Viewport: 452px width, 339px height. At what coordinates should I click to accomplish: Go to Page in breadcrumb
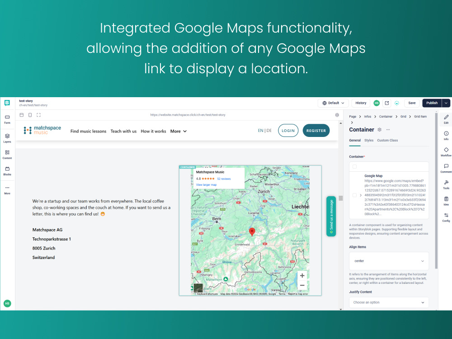point(353,117)
